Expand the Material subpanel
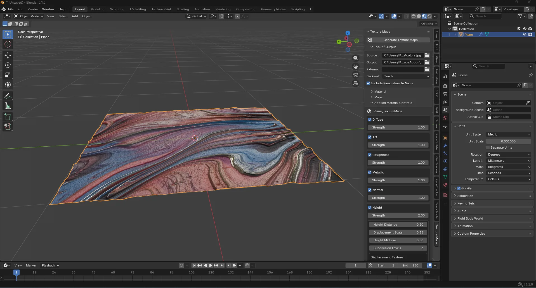Viewport: 536px width, 288px height. click(x=380, y=92)
